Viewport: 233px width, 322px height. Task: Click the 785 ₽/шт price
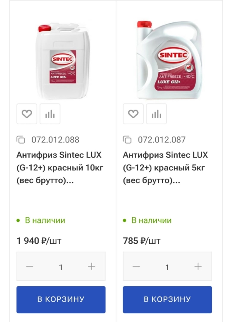click(141, 241)
